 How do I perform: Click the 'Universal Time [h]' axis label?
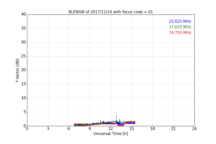[110, 134]
